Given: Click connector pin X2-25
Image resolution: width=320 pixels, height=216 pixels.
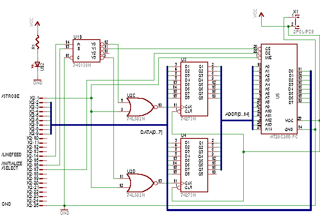Looking at the screenshot, I should [x=37, y=205].
